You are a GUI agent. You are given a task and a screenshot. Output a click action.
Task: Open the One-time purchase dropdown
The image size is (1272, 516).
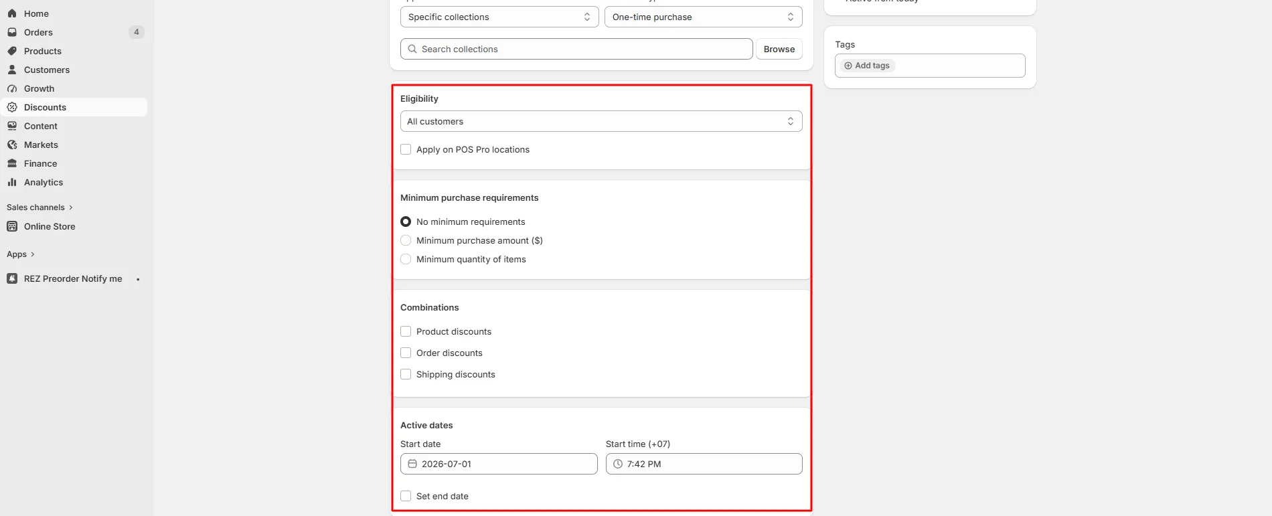[704, 17]
